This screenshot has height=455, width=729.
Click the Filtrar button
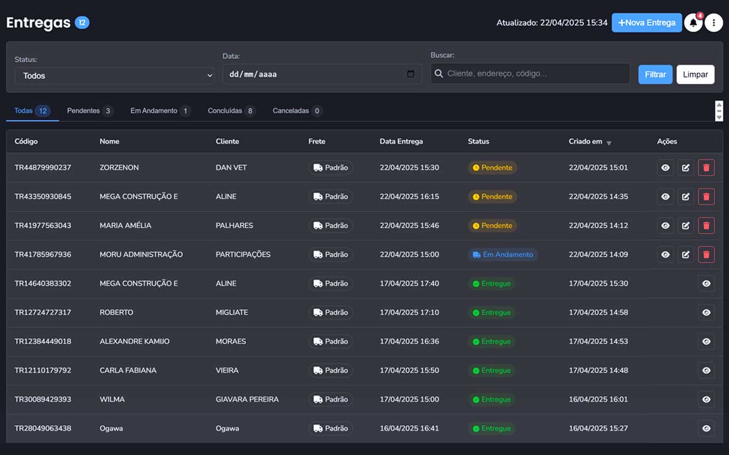pyautogui.click(x=655, y=75)
